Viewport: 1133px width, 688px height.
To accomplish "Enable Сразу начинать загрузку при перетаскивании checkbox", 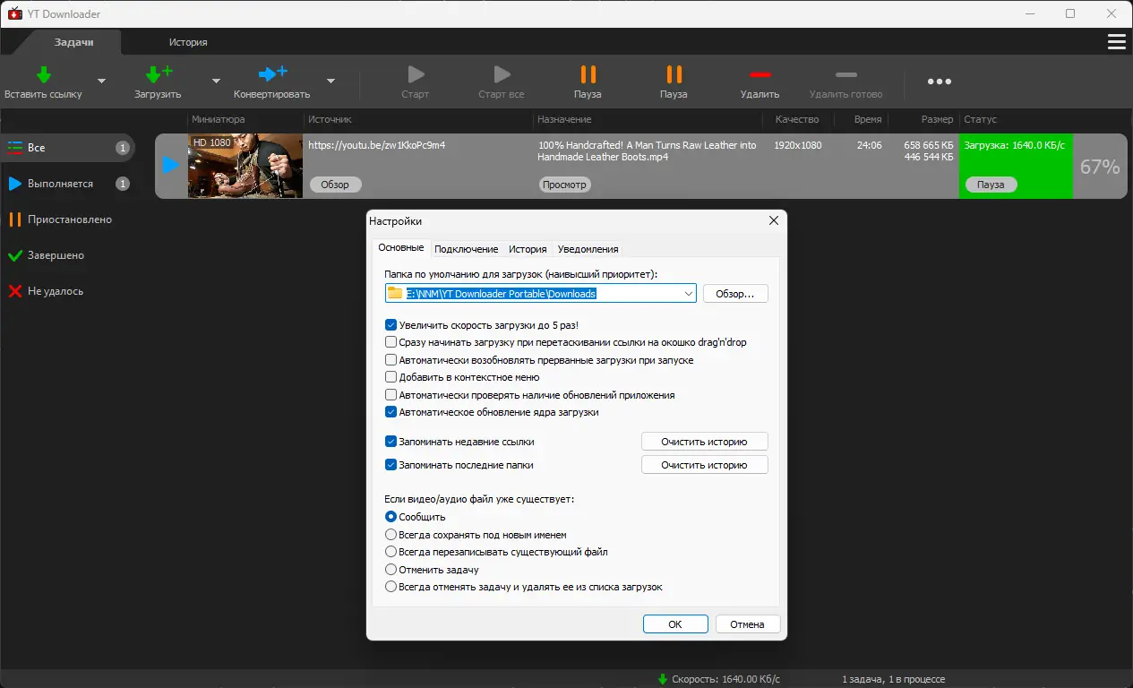I will coord(391,342).
